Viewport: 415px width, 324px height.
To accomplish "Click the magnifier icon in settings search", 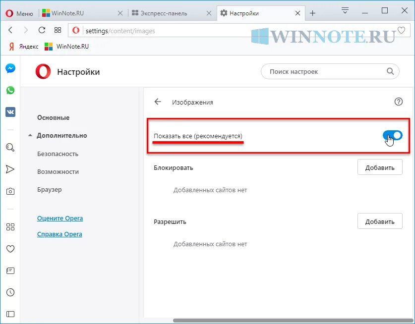I will click(x=390, y=71).
